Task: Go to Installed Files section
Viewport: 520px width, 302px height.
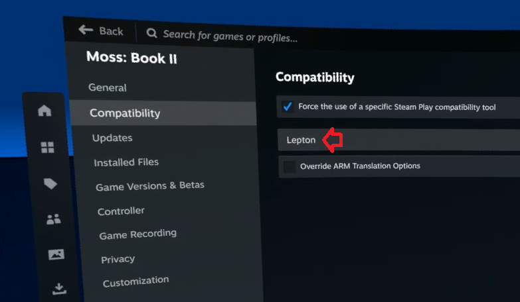Action: (126, 162)
